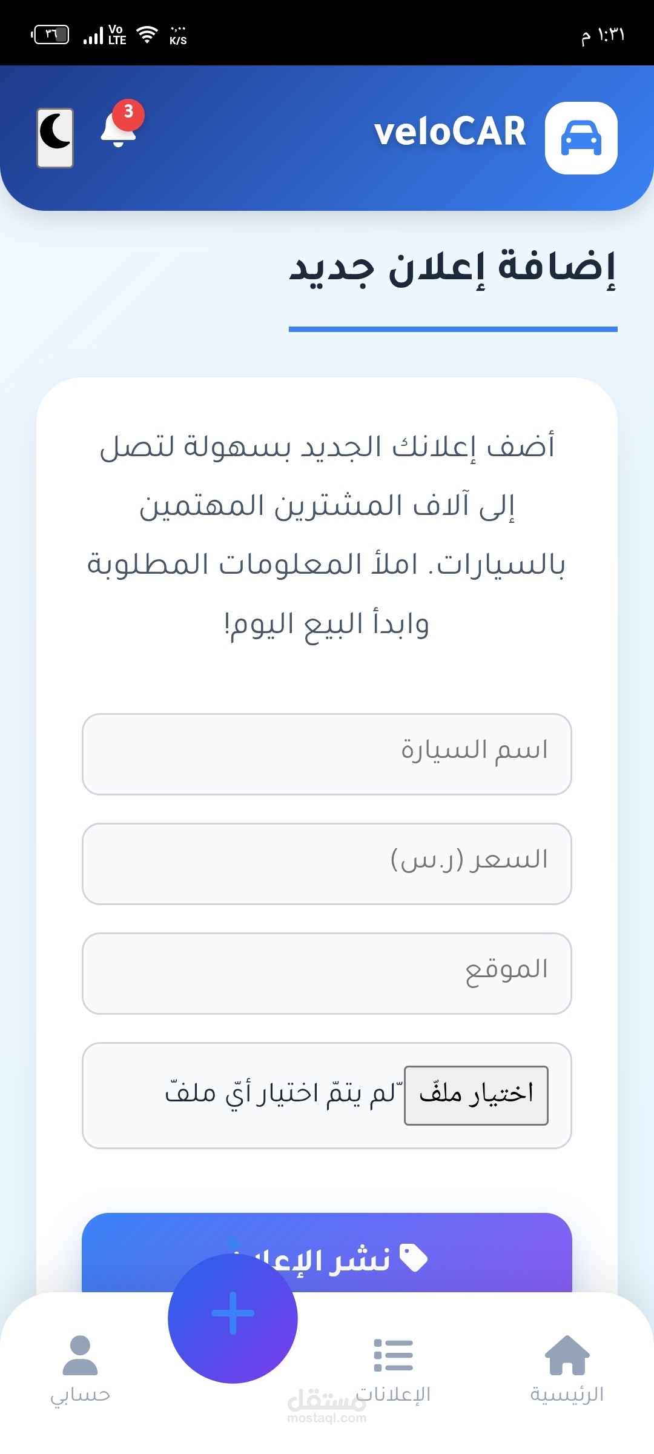The image size is (654, 1454).
Task: Switch to the الإعلانات tab label
Action: point(393,1395)
